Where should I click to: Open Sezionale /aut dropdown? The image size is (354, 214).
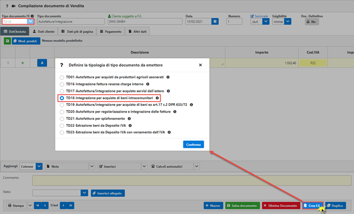point(266,22)
